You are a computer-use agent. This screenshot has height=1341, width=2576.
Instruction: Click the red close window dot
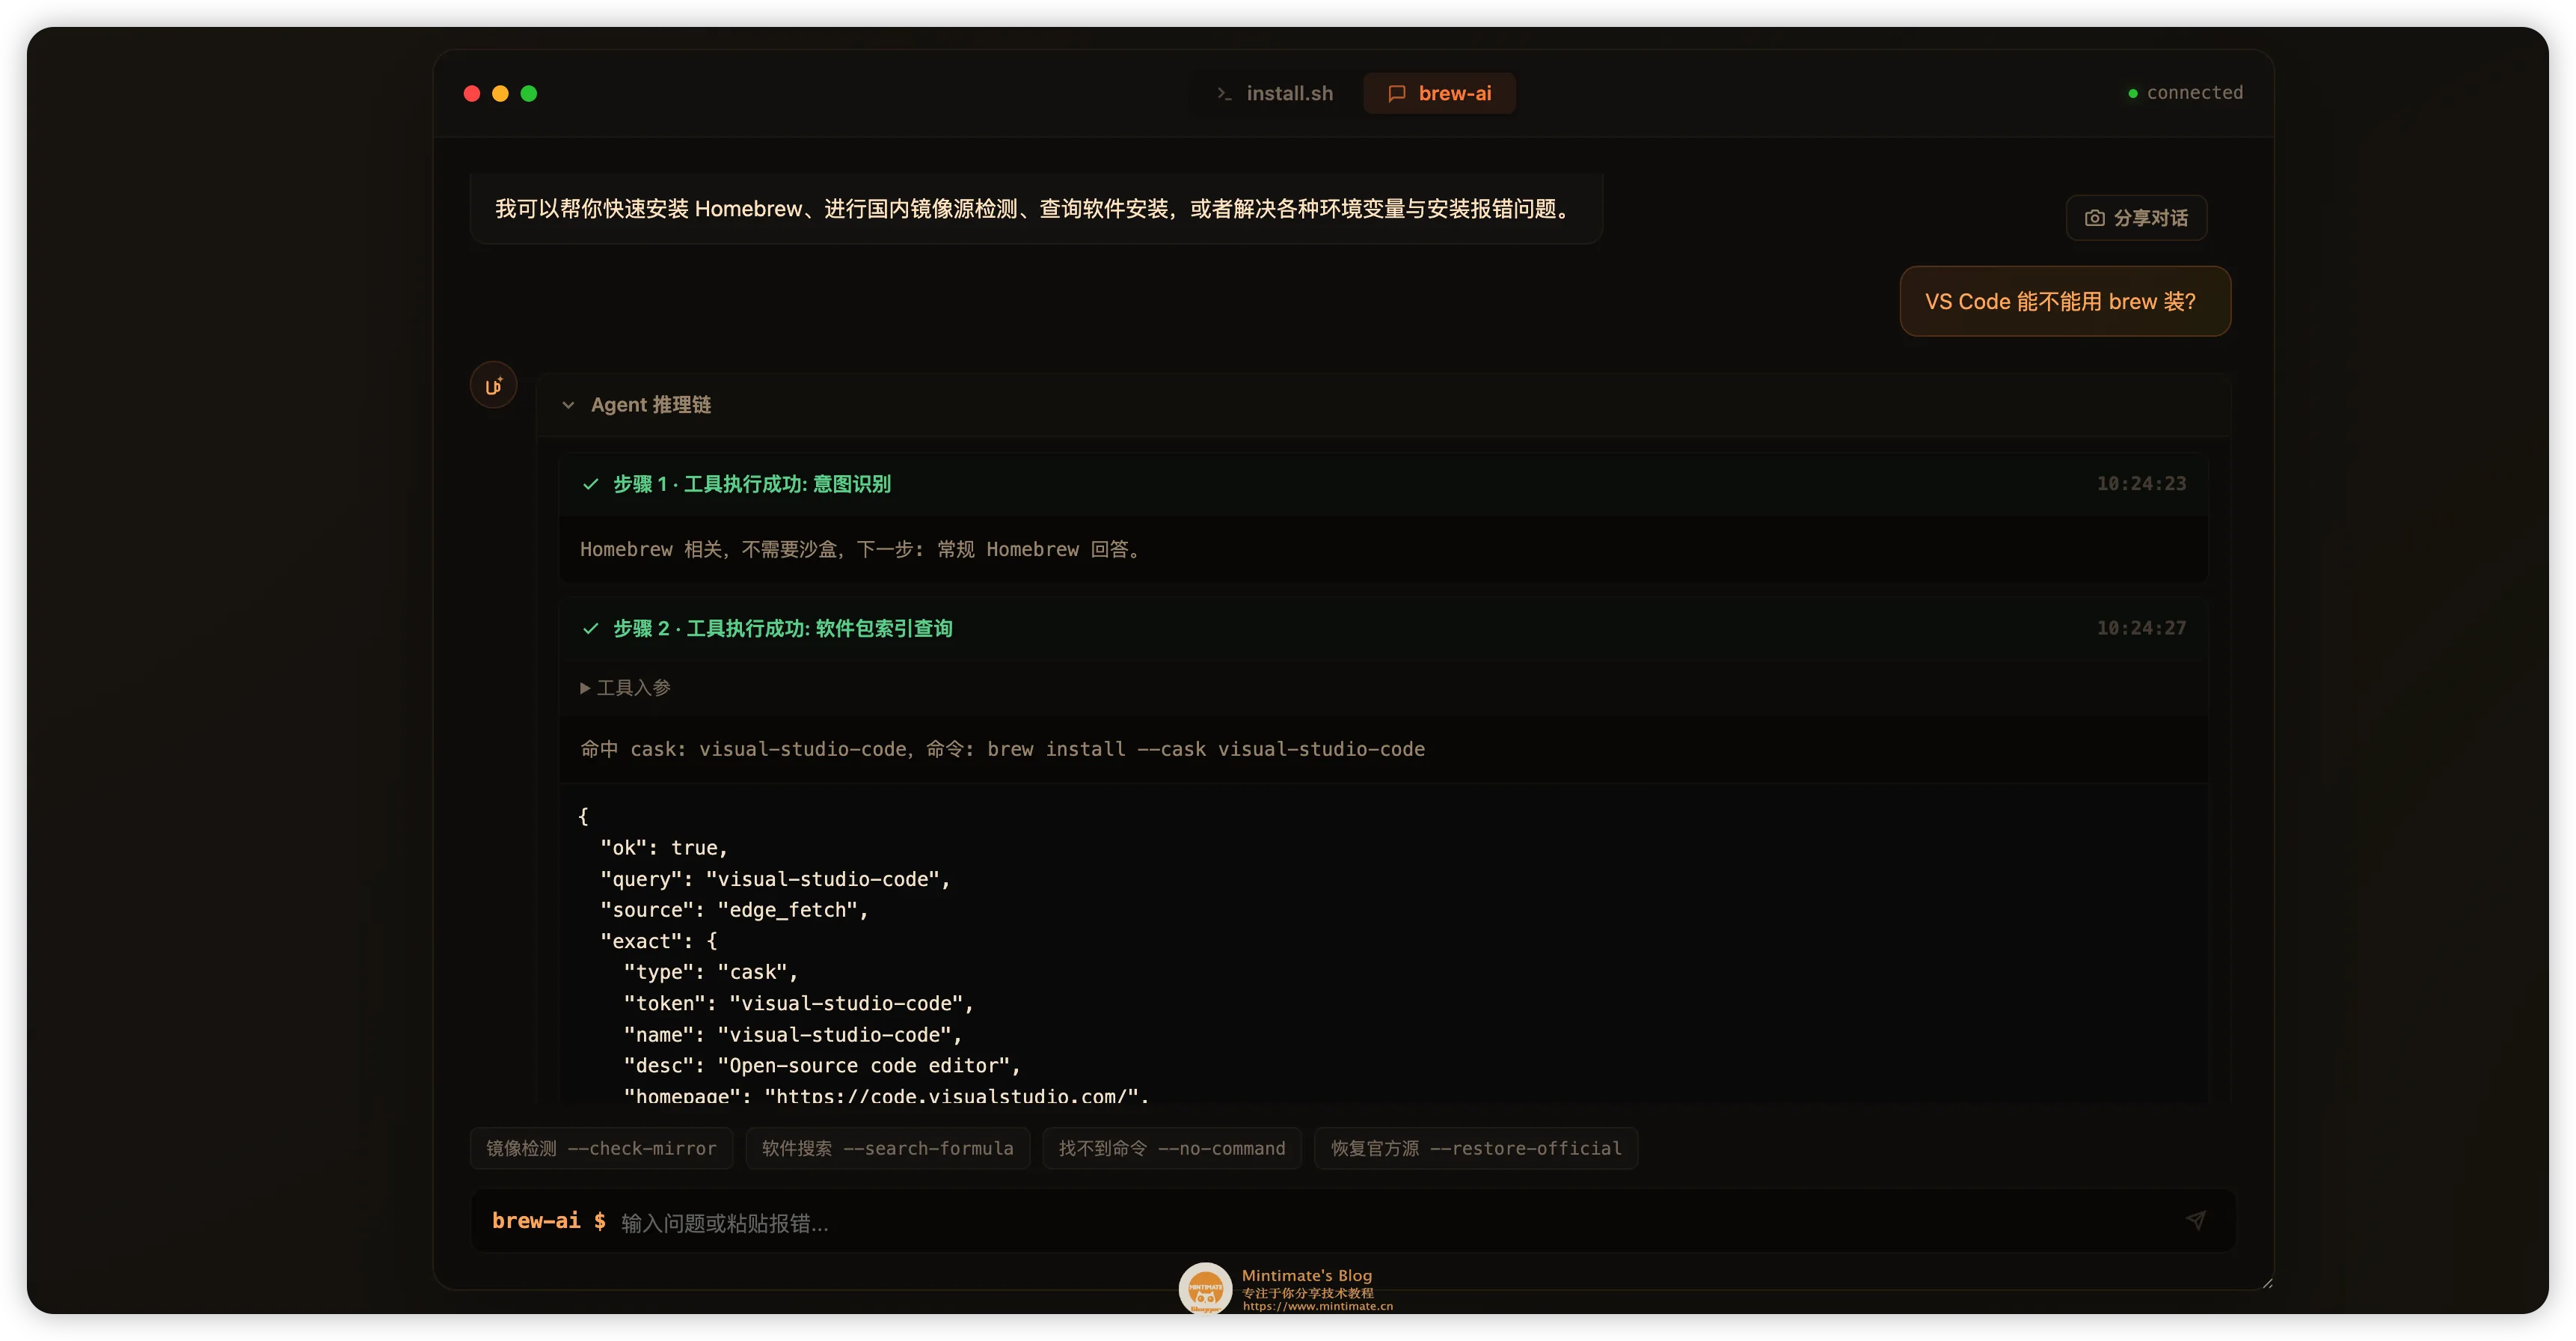[x=472, y=93]
